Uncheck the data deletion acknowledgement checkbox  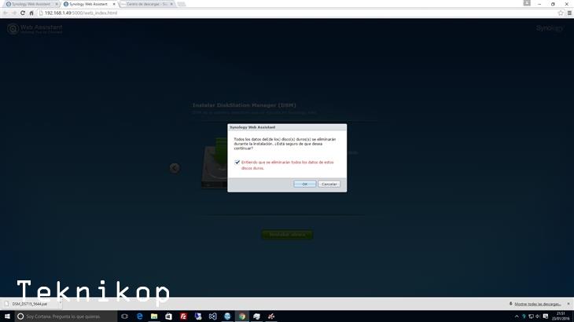[x=237, y=163]
